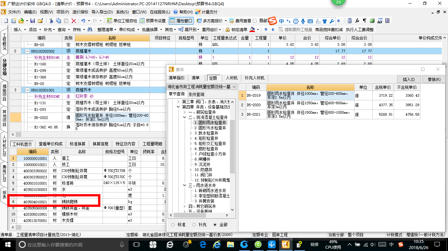Select the 标准 radio button

[173, 225]
